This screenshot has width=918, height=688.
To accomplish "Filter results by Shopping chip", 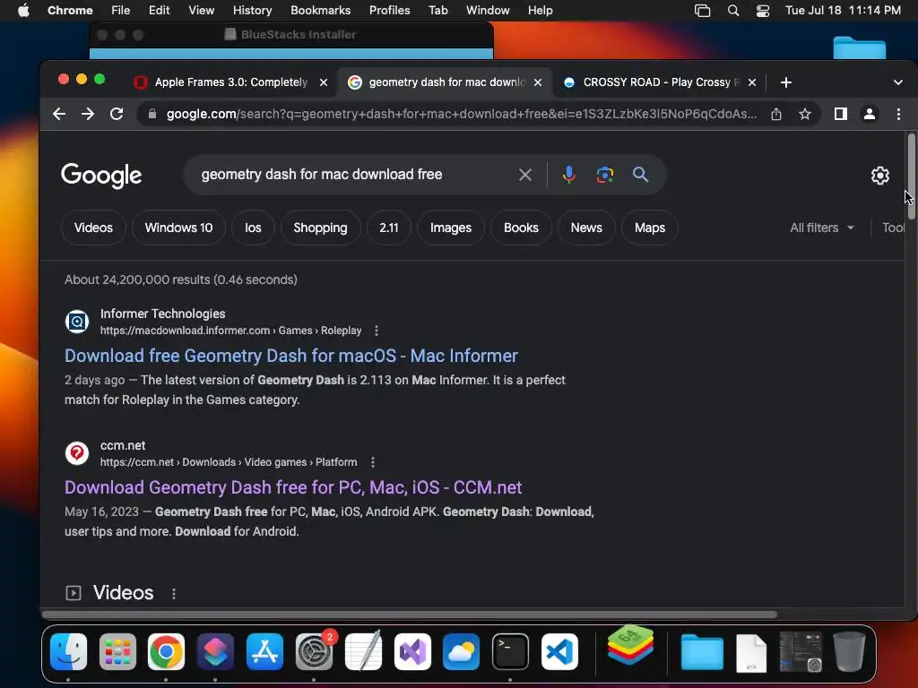I will coord(320,228).
